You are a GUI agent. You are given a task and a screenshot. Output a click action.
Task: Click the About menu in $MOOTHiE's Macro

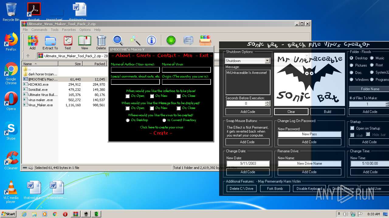point(123,55)
